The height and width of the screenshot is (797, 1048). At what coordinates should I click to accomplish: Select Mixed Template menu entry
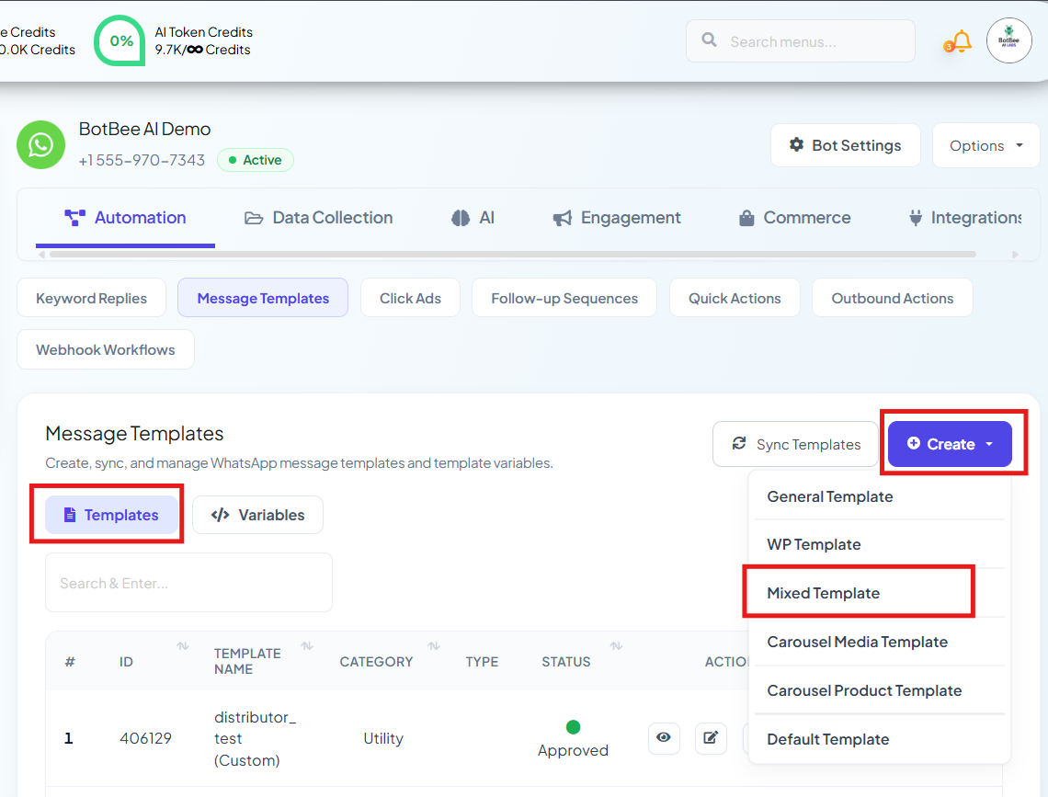[x=879, y=593]
